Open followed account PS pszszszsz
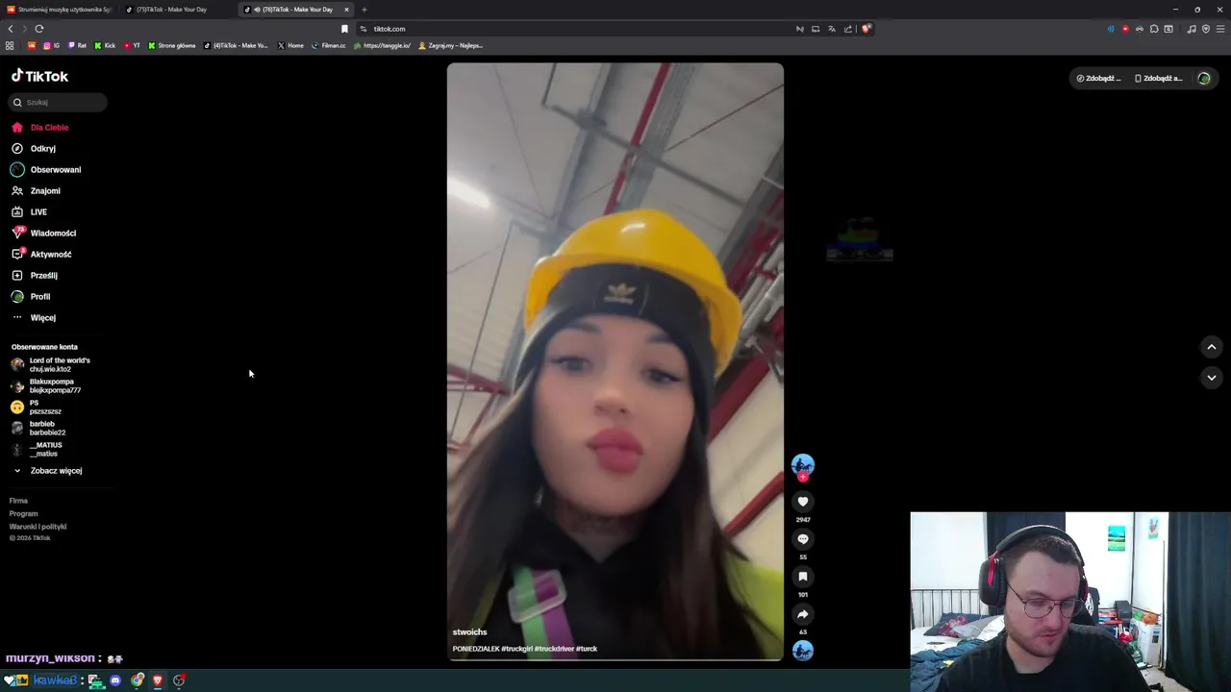This screenshot has width=1231, height=692. coord(37,407)
